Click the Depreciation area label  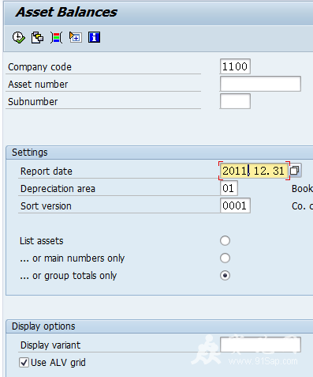click(58, 189)
